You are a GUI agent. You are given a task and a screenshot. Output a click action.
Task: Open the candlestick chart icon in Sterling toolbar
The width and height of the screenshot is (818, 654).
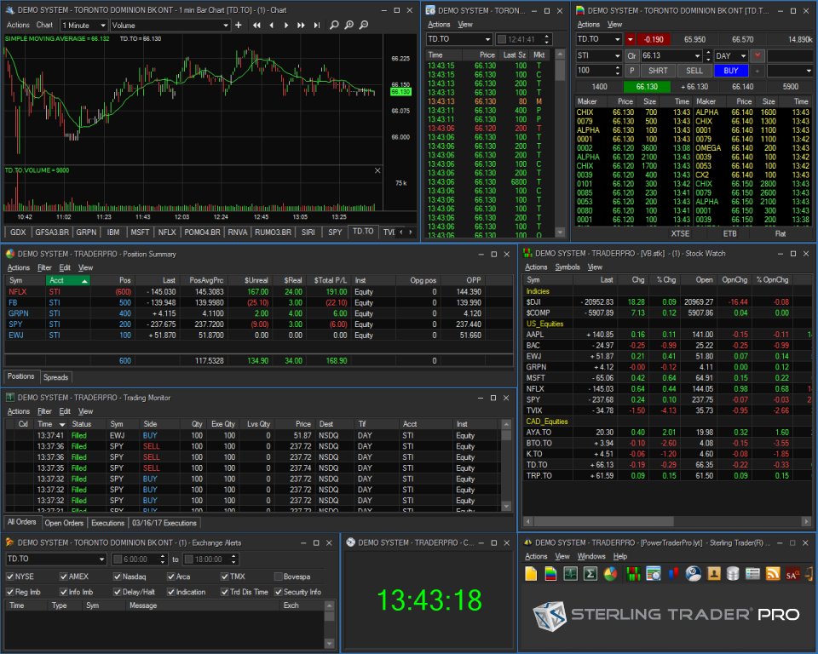coord(673,574)
